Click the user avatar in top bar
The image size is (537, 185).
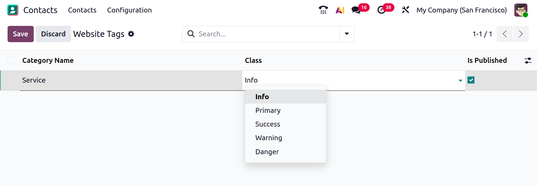[520, 10]
